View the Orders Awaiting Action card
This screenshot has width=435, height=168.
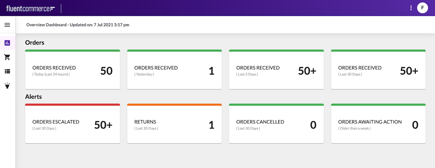(x=378, y=125)
